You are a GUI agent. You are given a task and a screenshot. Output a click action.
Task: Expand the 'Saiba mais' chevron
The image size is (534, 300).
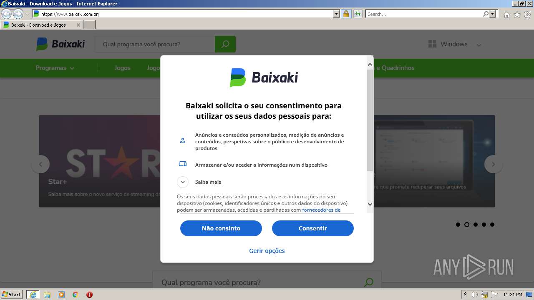183,182
